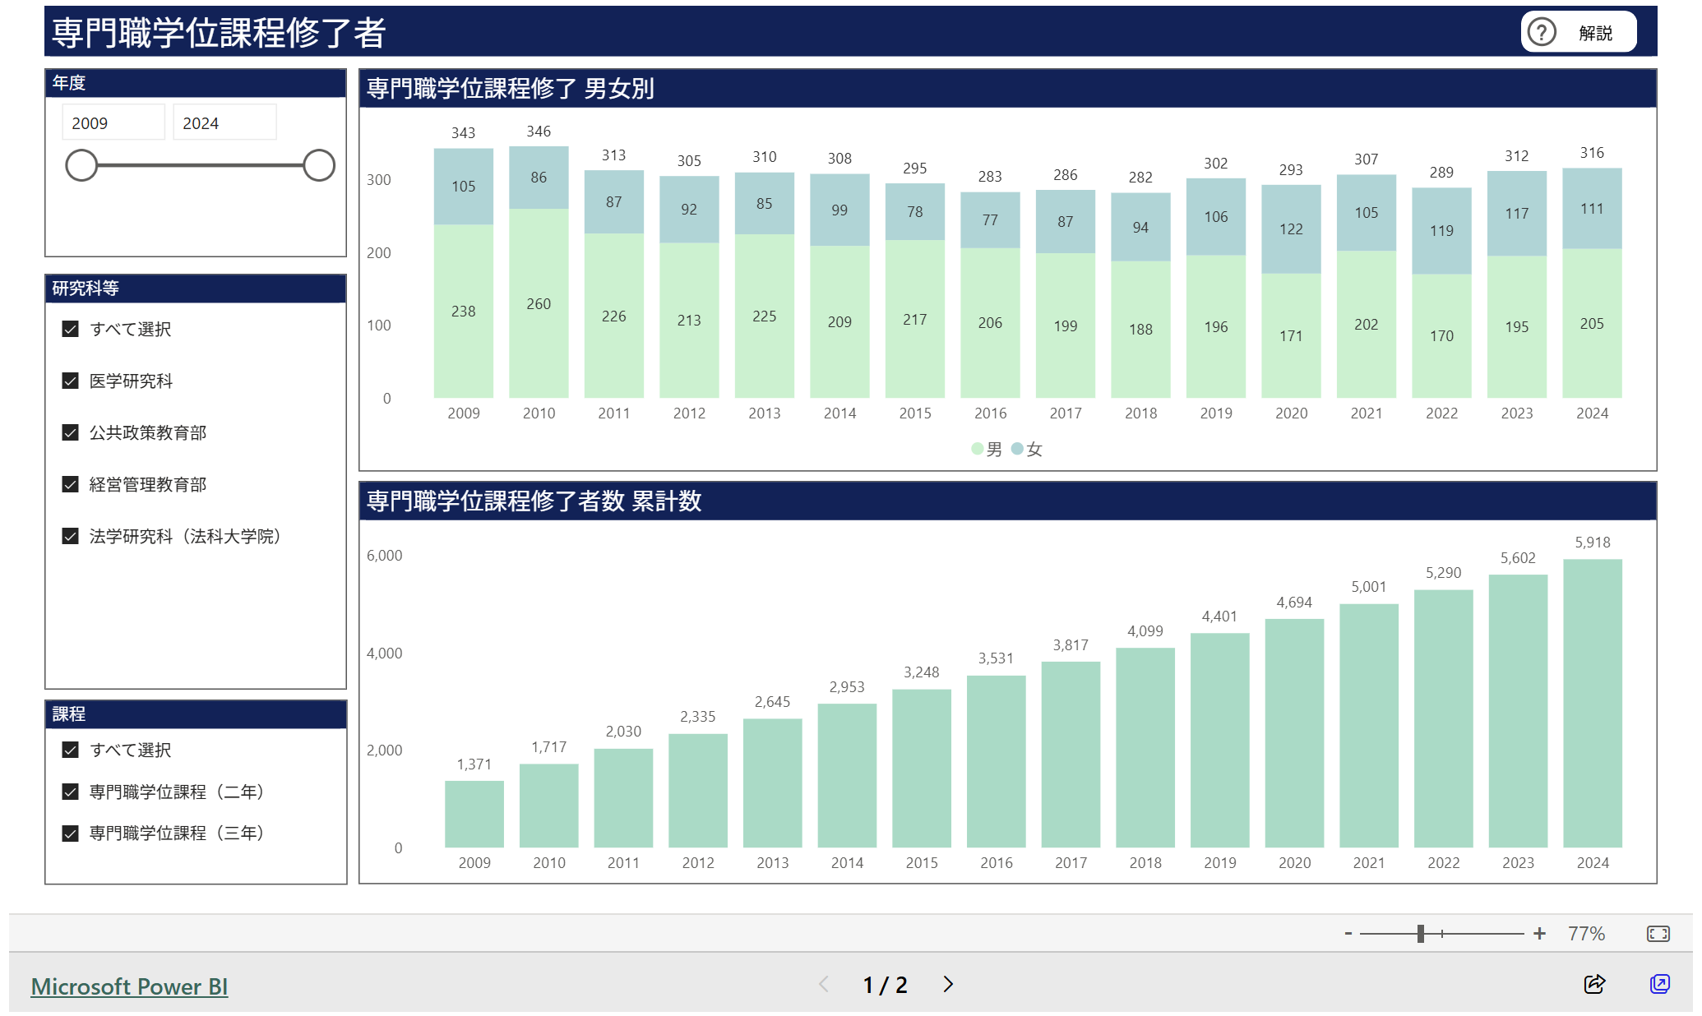Toggle 専門職学位課程（三年）checkbox

[71, 833]
